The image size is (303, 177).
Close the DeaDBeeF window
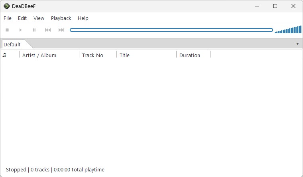[293, 6]
